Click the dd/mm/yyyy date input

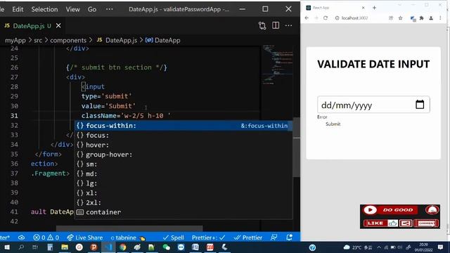click(373, 105)
